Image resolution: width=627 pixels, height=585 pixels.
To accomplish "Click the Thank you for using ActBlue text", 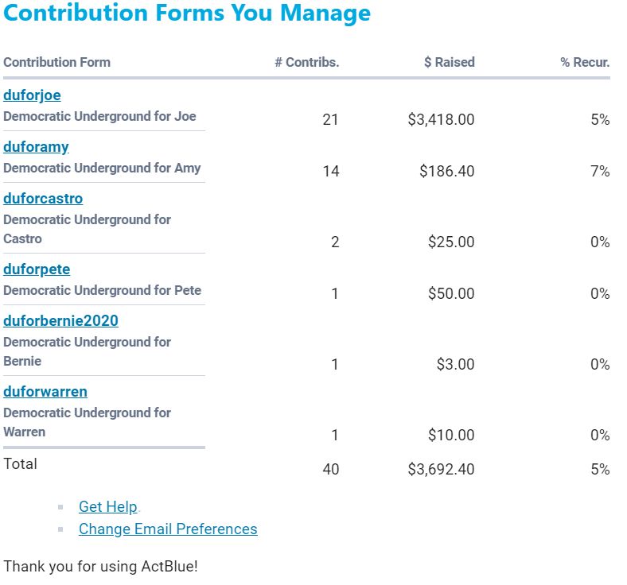I will point(99,567).
